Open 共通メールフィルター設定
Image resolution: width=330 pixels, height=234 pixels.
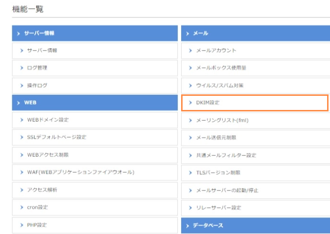(x=255, y=156)
